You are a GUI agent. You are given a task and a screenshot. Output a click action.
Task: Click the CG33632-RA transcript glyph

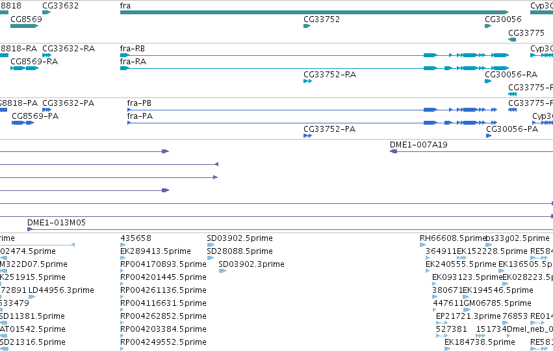point(47,55)
